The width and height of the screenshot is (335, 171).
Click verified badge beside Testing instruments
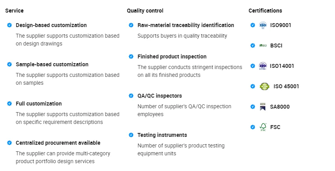131,135
